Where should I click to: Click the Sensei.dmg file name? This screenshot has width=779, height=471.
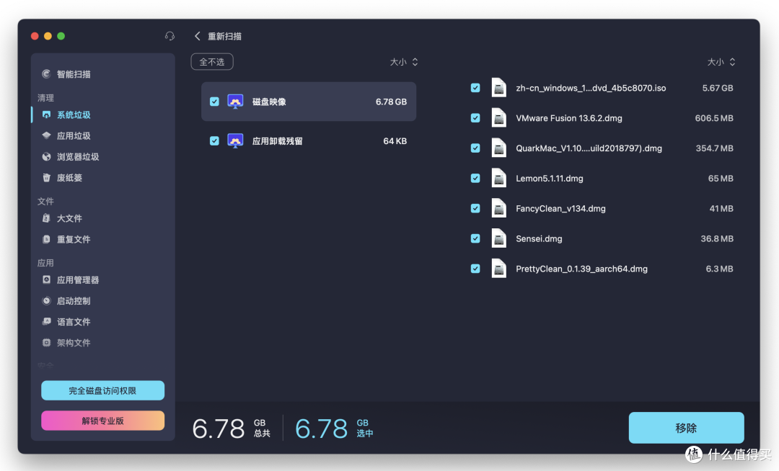pos(539,238)
